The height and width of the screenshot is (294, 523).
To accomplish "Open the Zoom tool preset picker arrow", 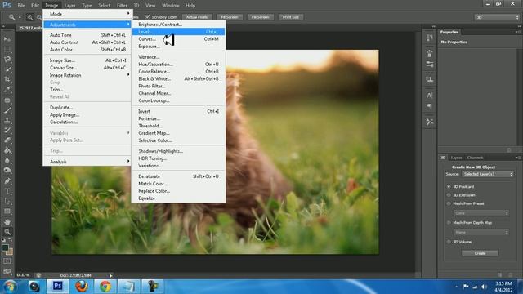I will (20, 17).
